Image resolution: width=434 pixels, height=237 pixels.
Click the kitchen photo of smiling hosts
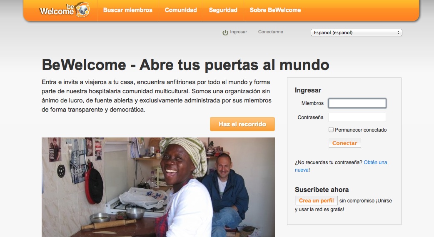point(158,187)
